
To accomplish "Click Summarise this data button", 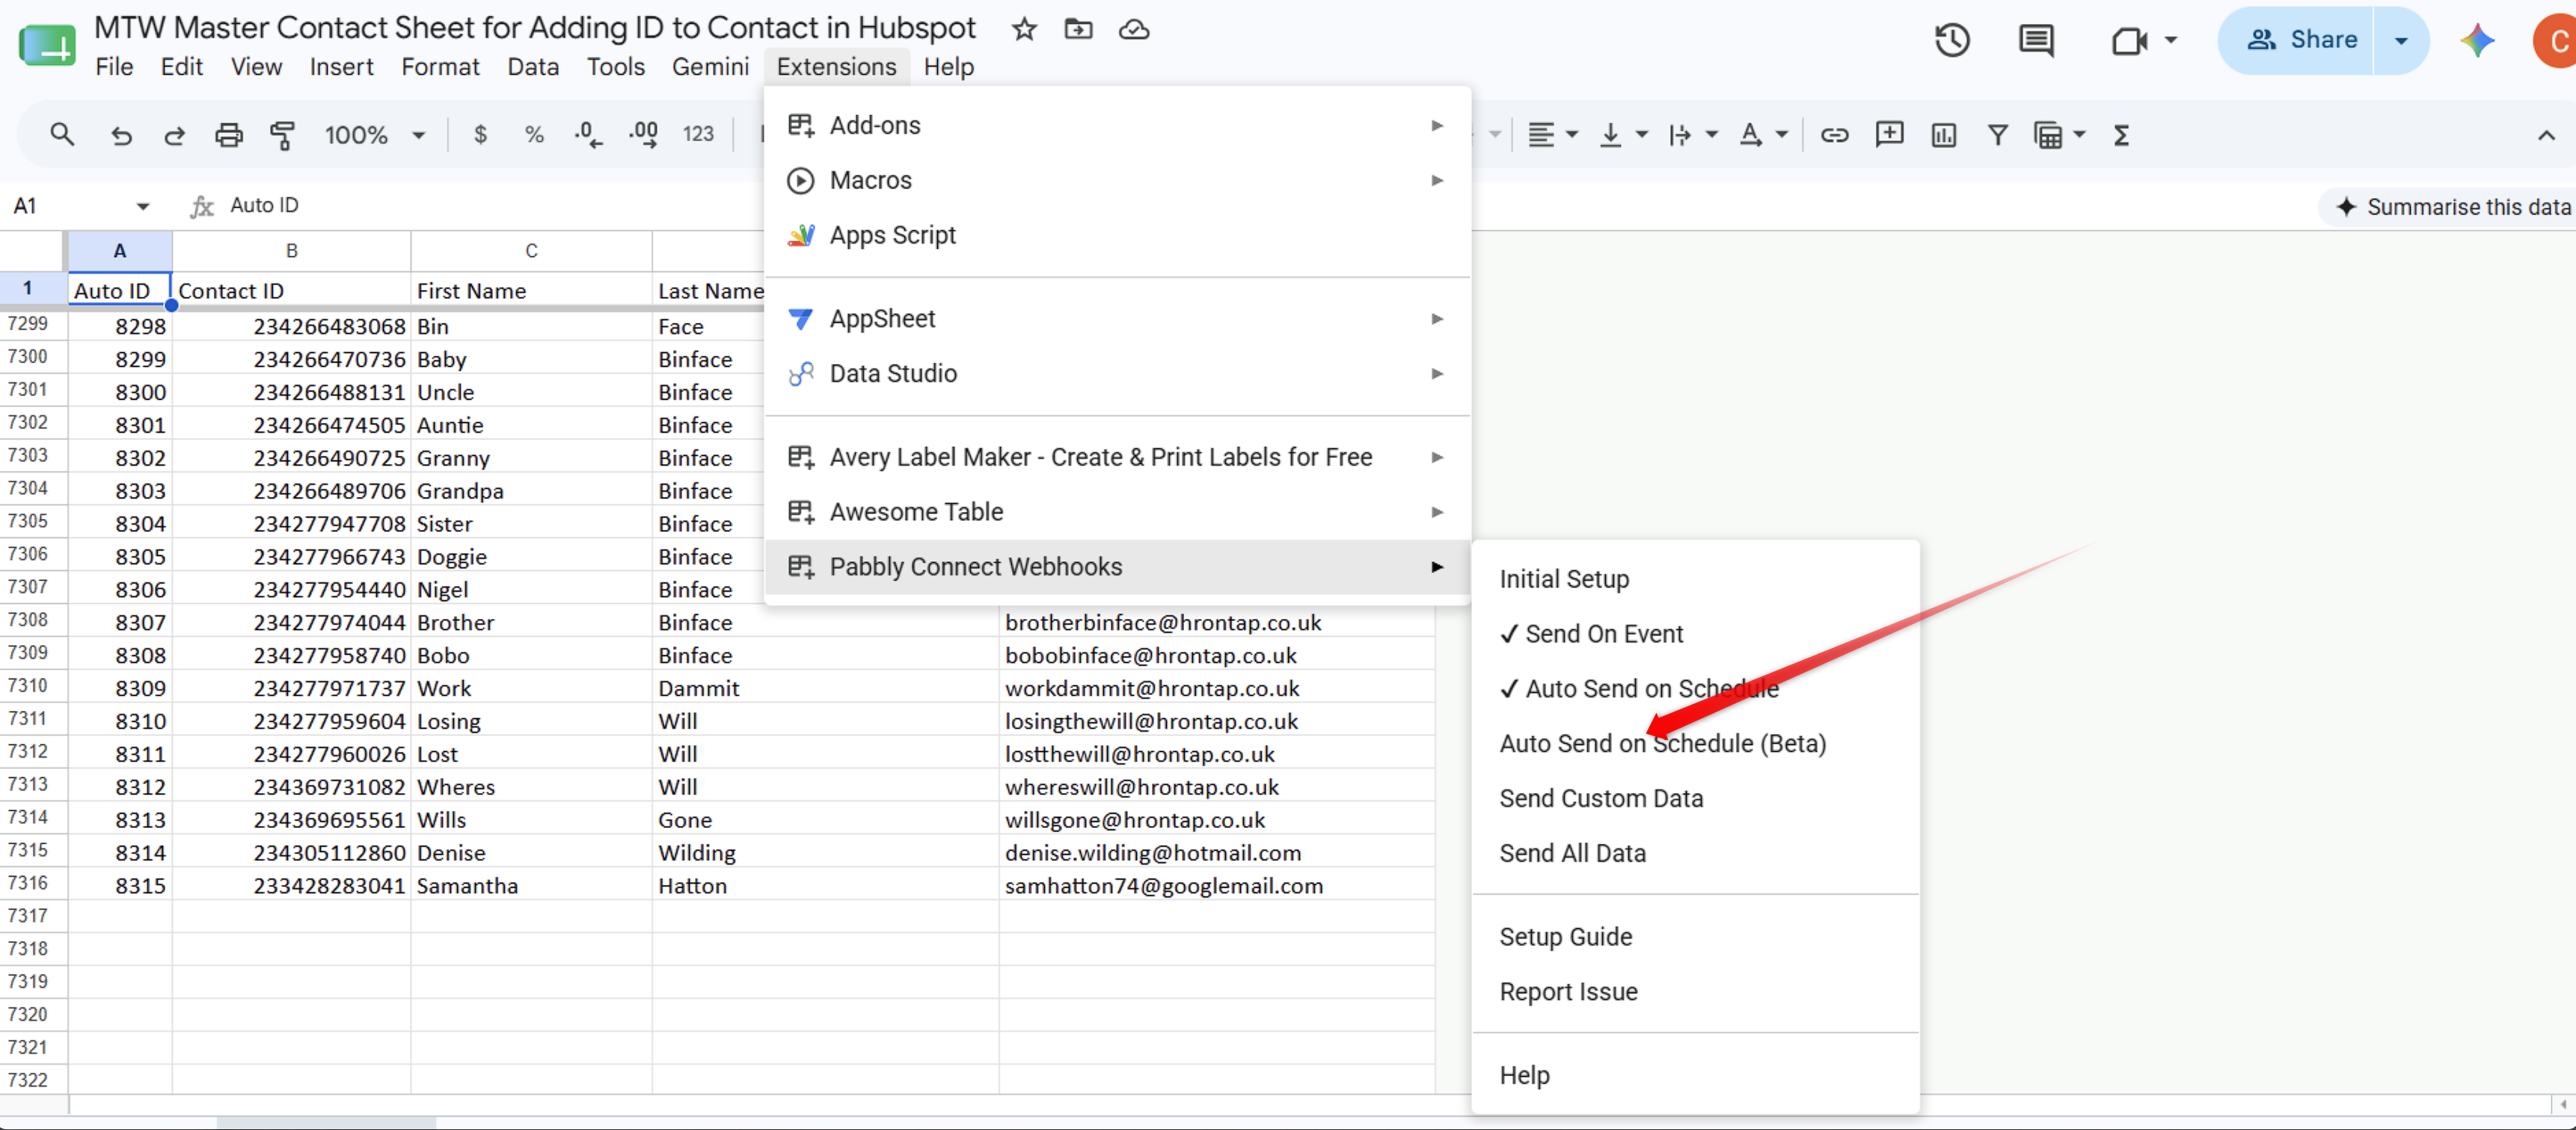I will click(x=2451, y=207).
